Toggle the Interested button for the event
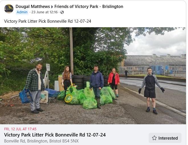The image size is (188, 145). 165,138
